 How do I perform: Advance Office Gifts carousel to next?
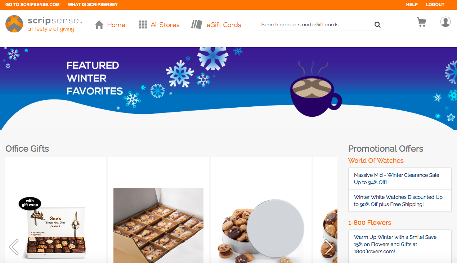point(329,247)
